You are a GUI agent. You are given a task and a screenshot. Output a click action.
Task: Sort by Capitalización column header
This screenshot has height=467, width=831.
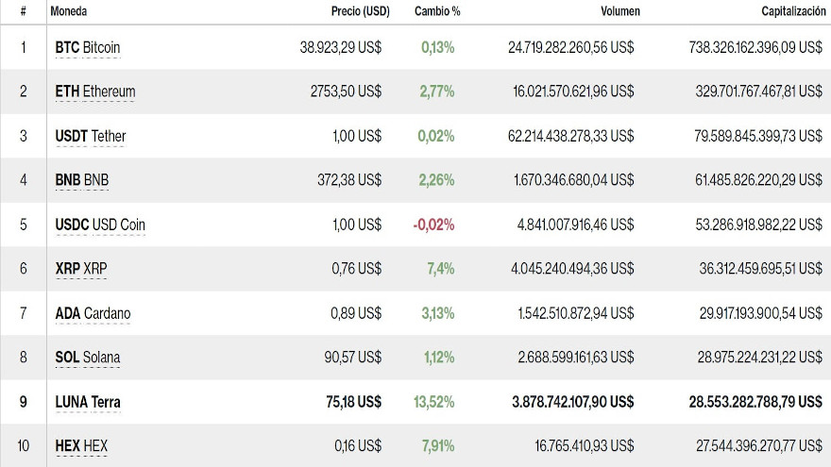pyautogui.click(x=791, y=11)
